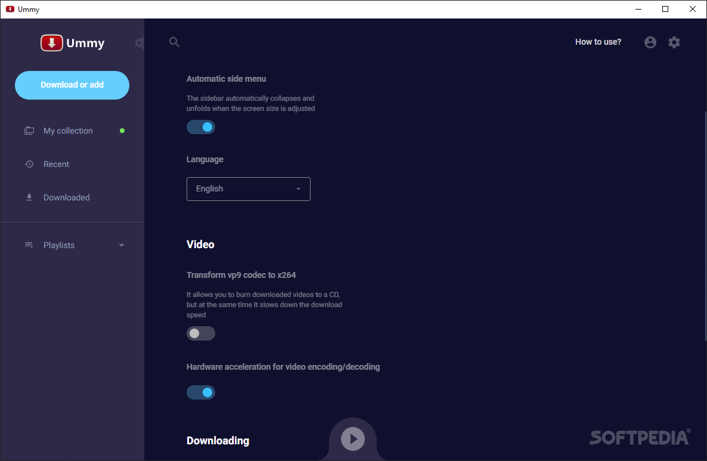Turn off Automatic side menu toggle
This screenshot has height=461, width=707.
(201, 127)
